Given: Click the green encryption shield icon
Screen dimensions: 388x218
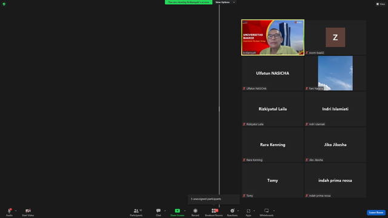Looking at the screenshot, I should 4,4.
